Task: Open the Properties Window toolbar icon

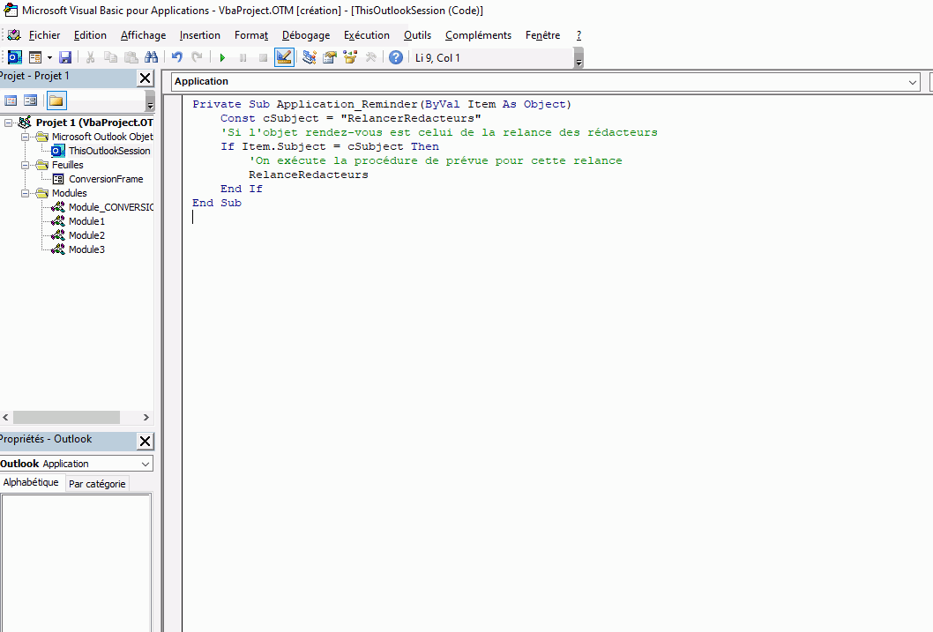Action: [x=330, y=57]
